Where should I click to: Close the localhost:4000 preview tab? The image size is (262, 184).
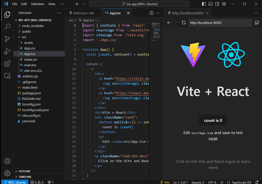[207, 13]
